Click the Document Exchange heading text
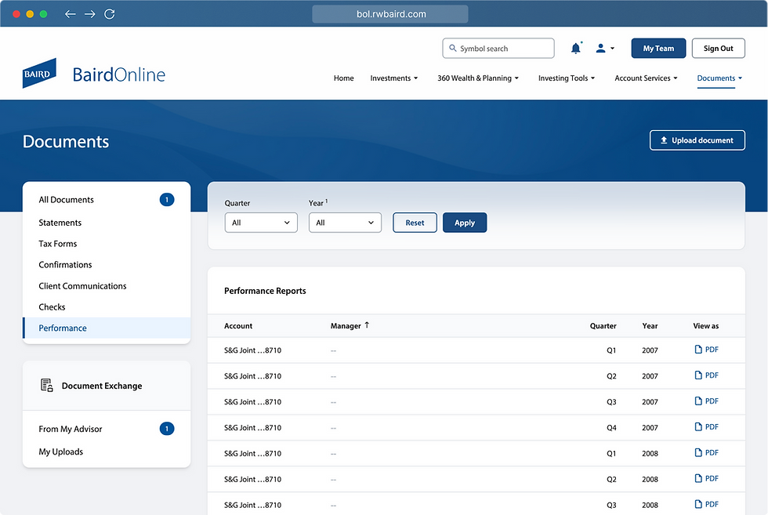768x515 pixels. click(x=102, y=386)
